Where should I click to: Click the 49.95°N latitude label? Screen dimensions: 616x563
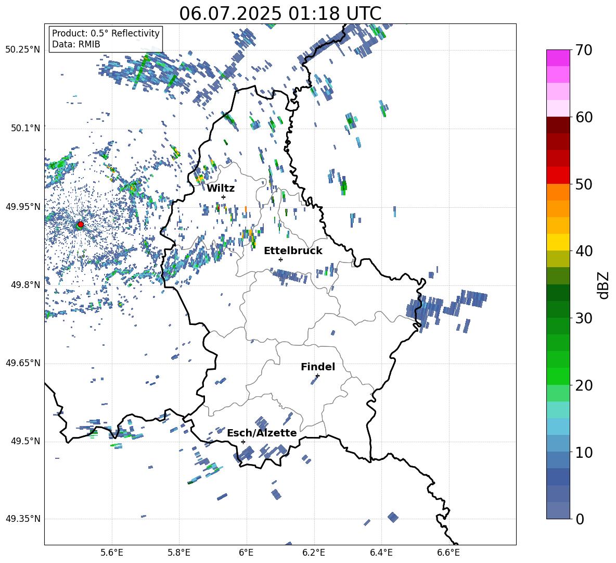(23, 206)
